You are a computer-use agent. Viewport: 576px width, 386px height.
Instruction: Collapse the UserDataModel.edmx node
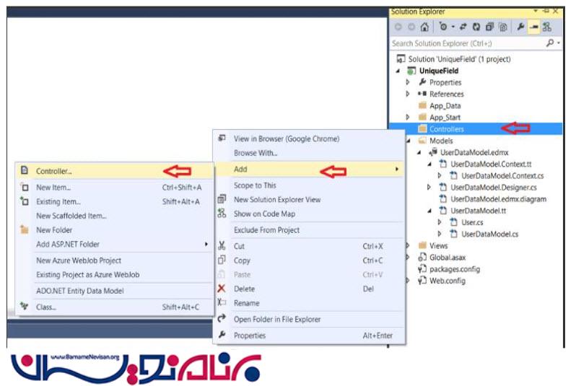pos(419,152)
